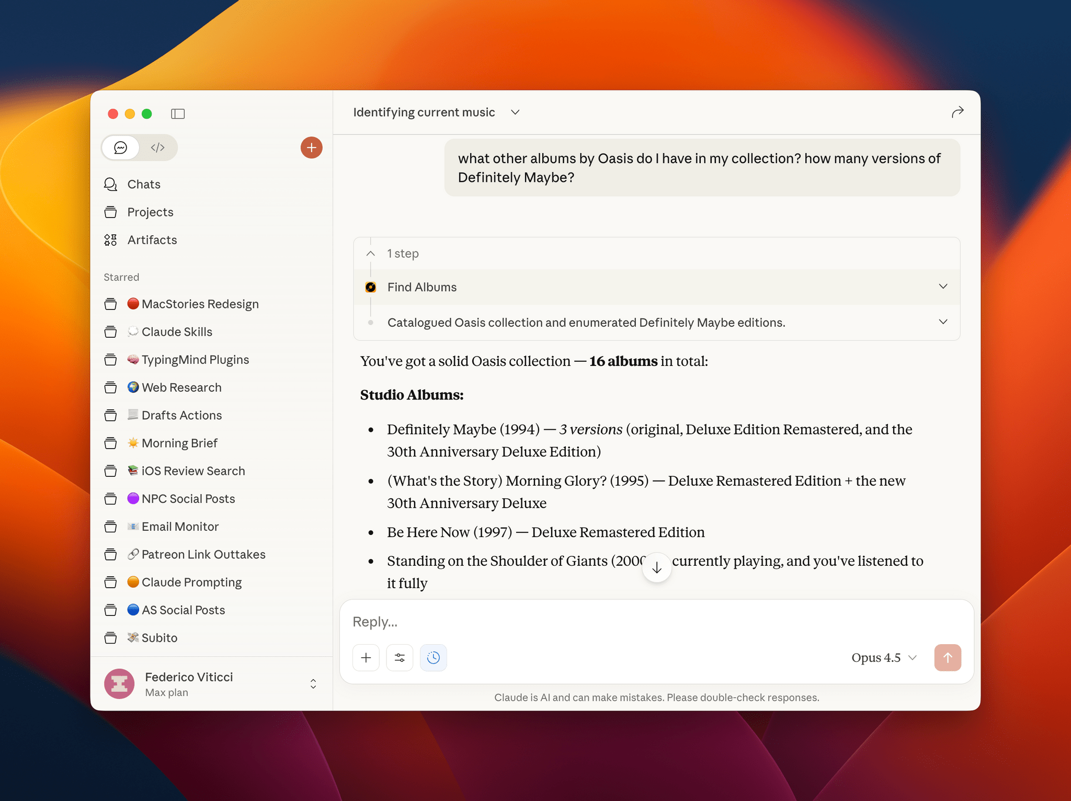1071x801 pixels.
Task: Open the Identifying current music conversation menu
Action: [515, 112]
